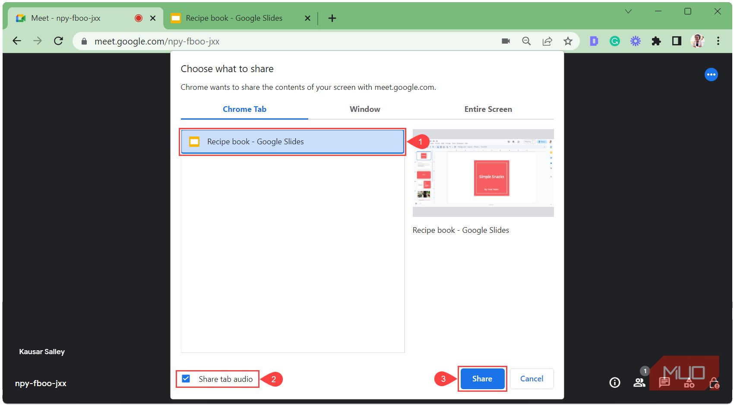Open the Chrome three-dot menu
The width and height of the screenshot is (734, 406).
(718, 41)
